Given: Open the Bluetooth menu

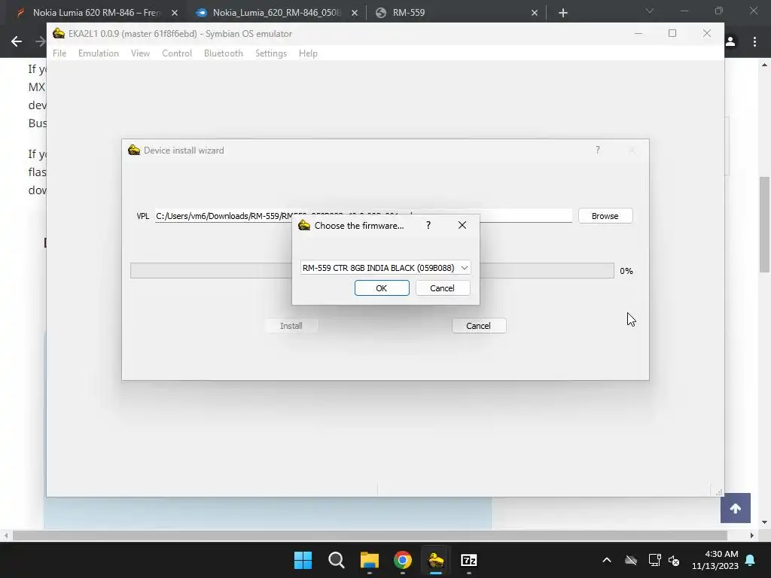Looking at the screenshot, I should (x=223, y=53).
